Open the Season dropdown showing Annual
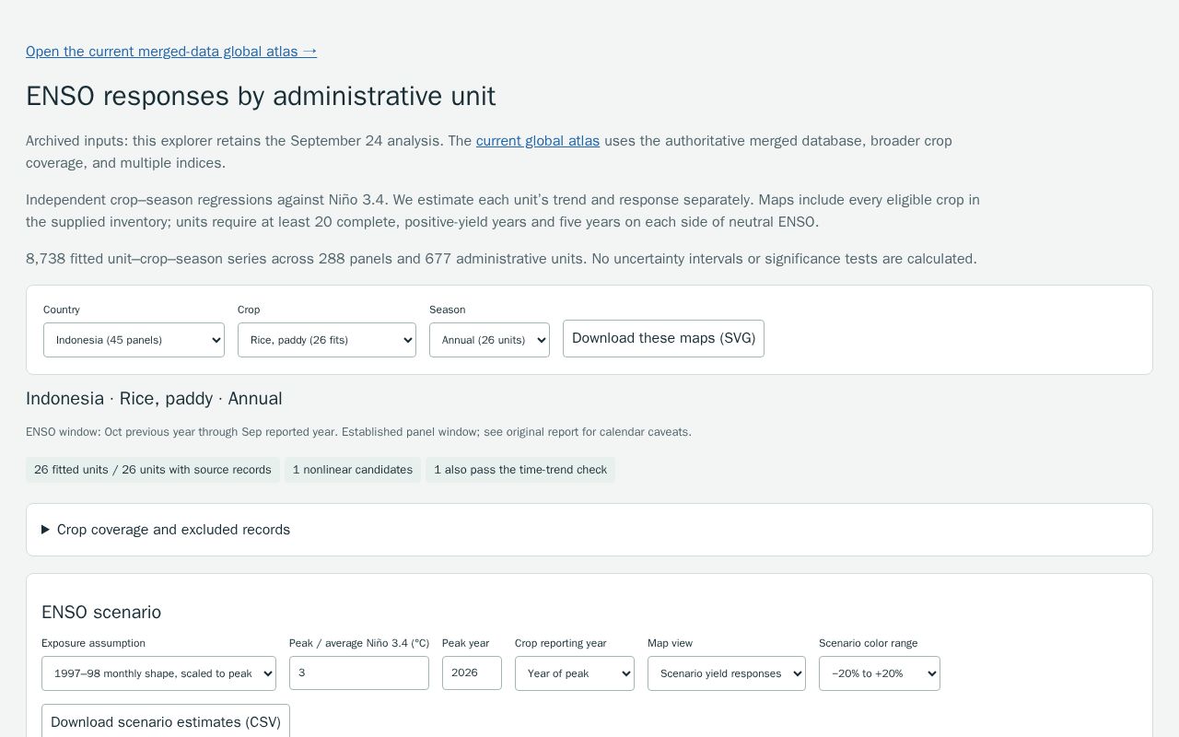The width and height of the screenshot is (1179, 737). coord(489,340)
